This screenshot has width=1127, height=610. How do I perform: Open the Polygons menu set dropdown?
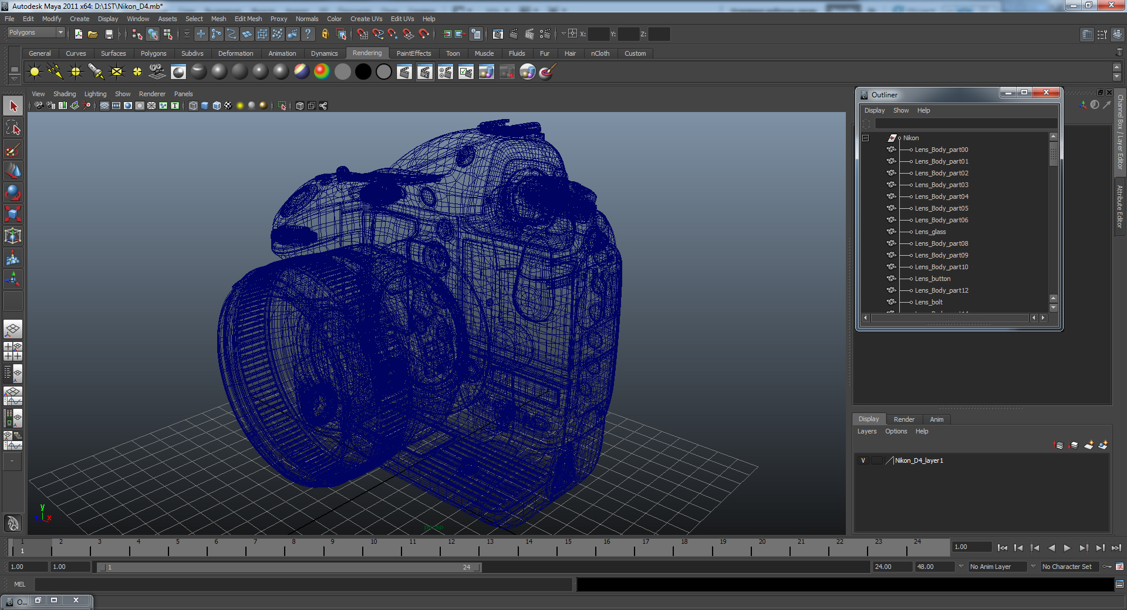pos(36,33)
